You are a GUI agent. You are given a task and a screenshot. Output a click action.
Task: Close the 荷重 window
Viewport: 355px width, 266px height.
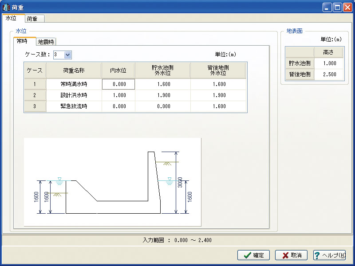[x=347, y=8]
